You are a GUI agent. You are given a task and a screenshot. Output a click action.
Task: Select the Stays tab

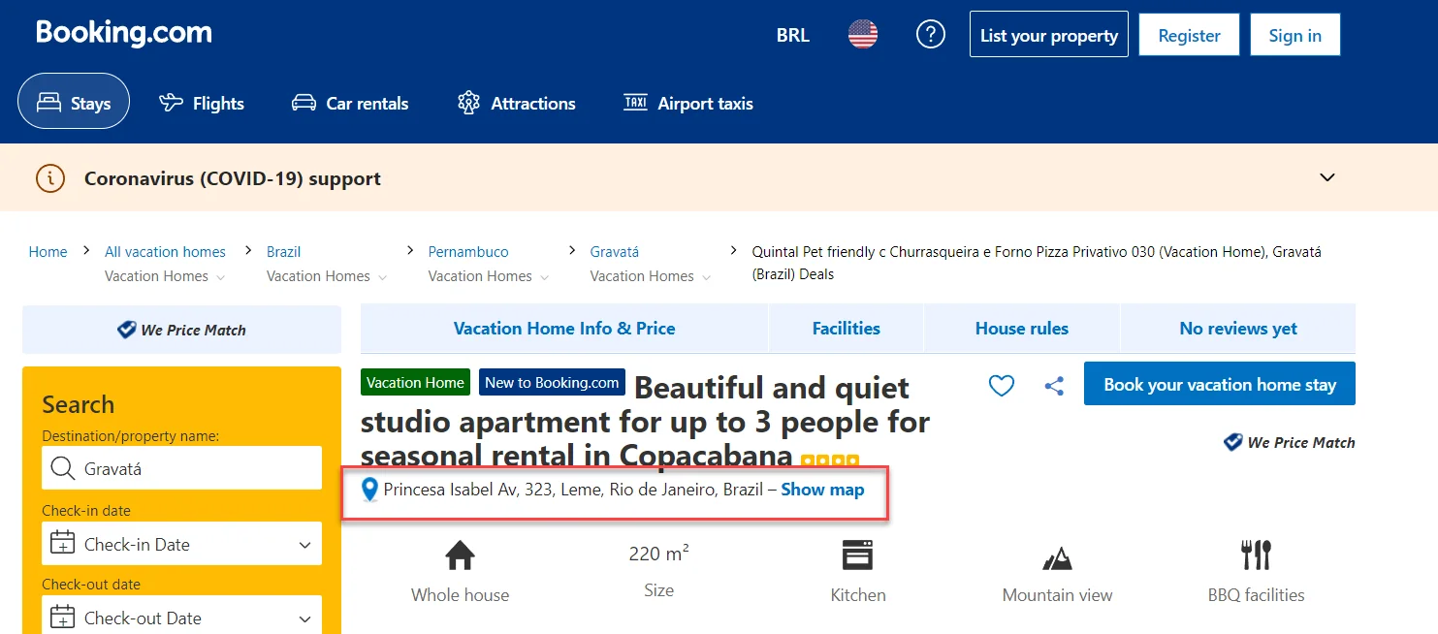coord(74,102)
